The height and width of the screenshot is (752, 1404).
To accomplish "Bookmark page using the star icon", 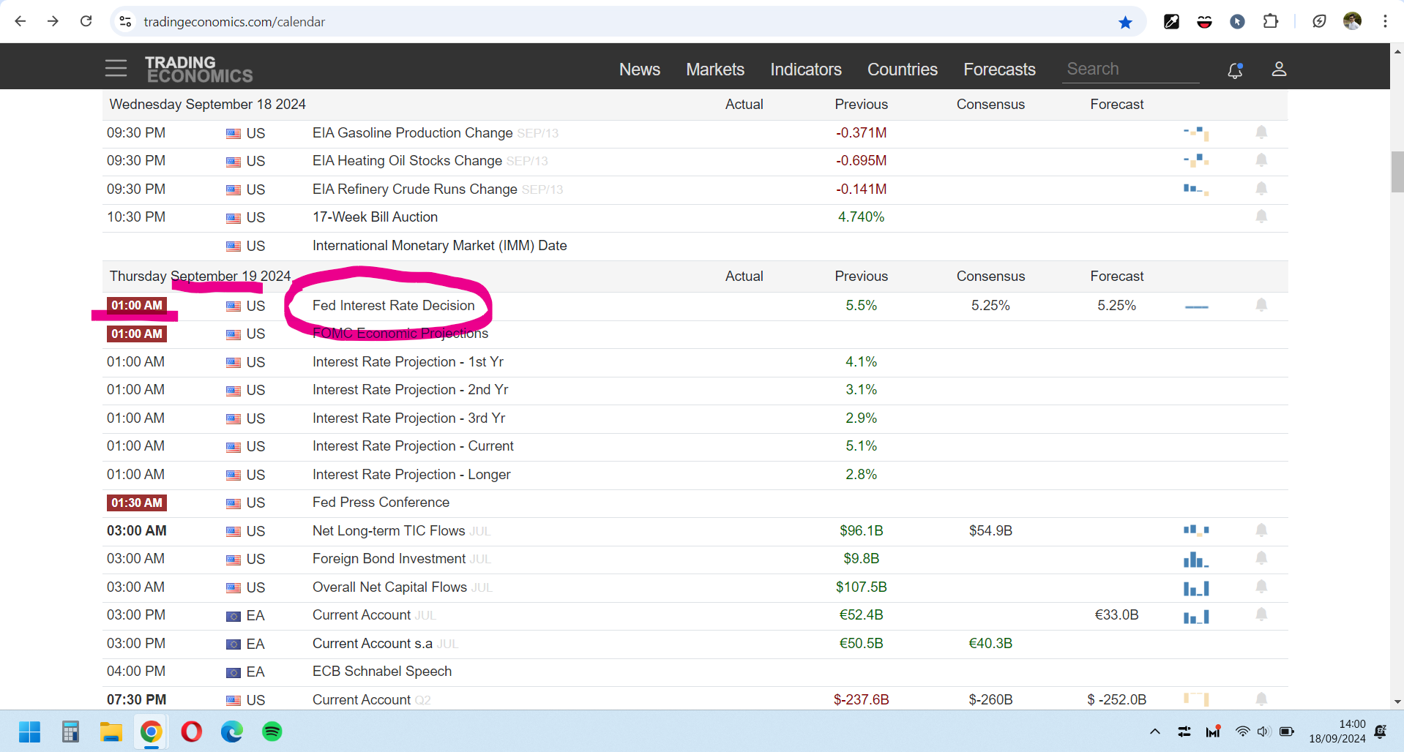I will [x=1125, y=22].
